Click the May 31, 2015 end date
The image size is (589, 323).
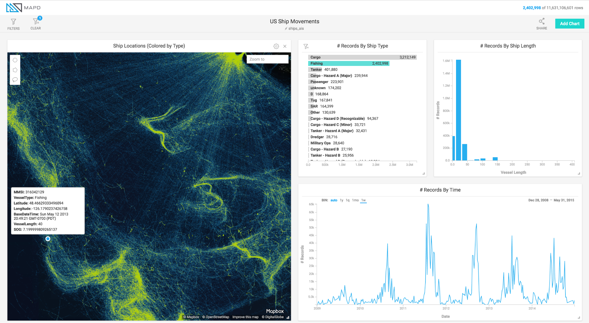click(564, 200)
